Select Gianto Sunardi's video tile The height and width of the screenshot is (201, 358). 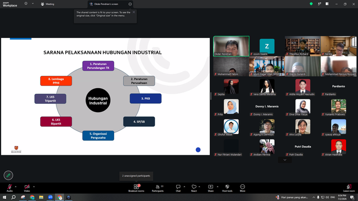click(303, 66)
